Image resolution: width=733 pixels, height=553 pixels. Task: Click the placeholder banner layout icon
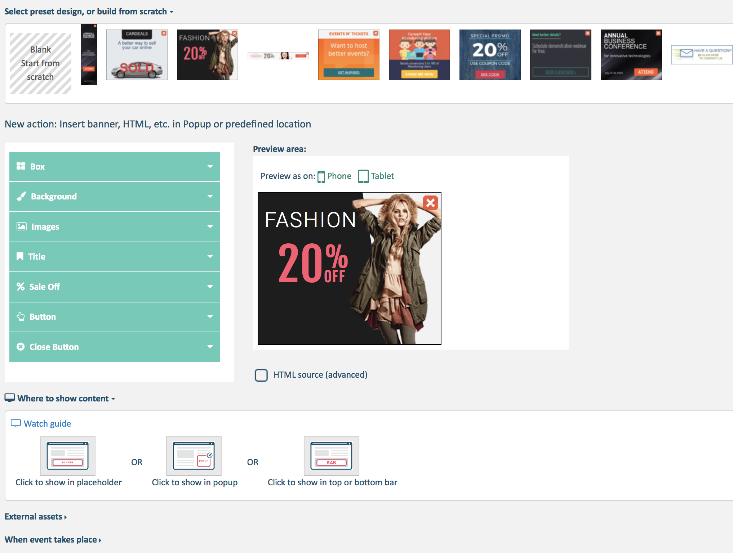pyautogui.click(x=67, y=456)
